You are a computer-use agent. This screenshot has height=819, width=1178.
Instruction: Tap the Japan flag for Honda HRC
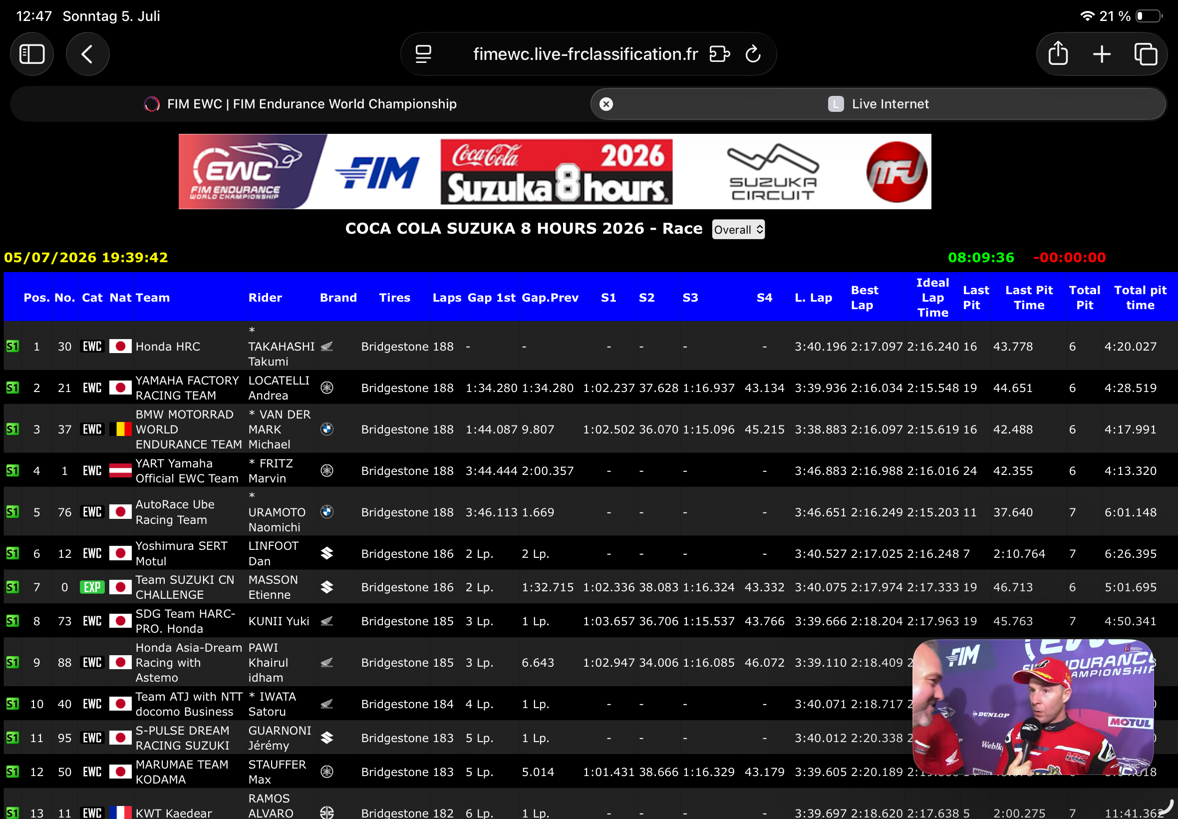coord(120,347)
